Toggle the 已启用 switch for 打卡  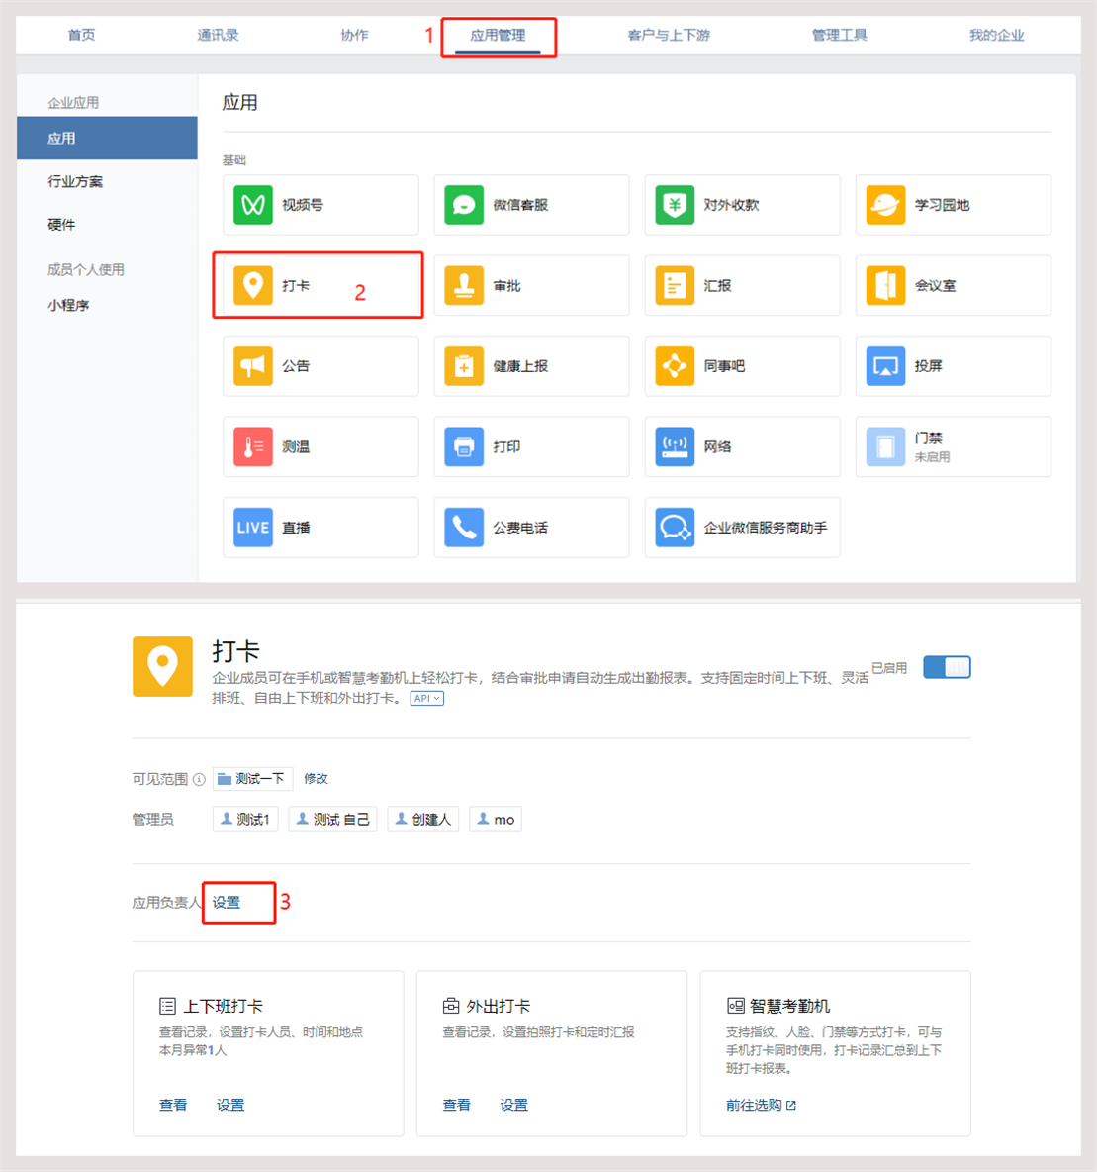[947, 667]
